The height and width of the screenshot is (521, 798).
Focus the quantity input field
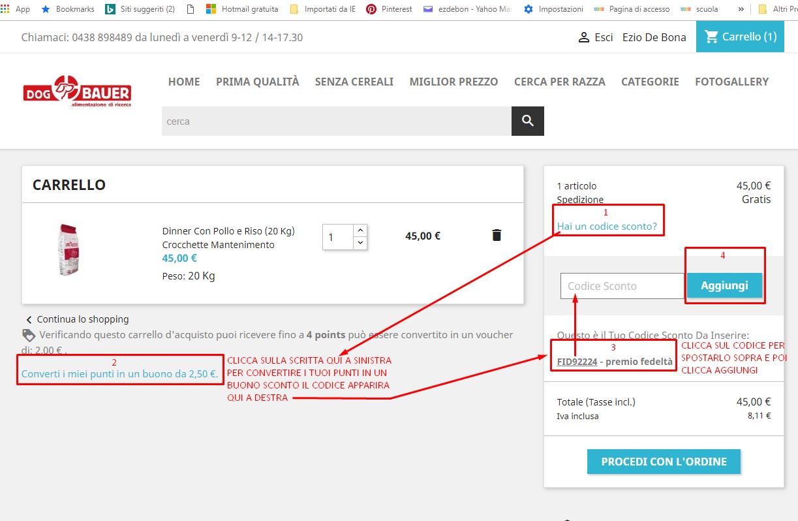(x=338, y=237)
